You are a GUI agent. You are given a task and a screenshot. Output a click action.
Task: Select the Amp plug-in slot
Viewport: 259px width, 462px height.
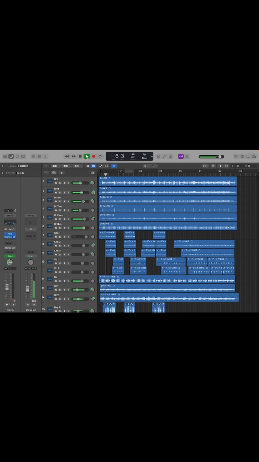pyautogui.click(x=10, y=234)
